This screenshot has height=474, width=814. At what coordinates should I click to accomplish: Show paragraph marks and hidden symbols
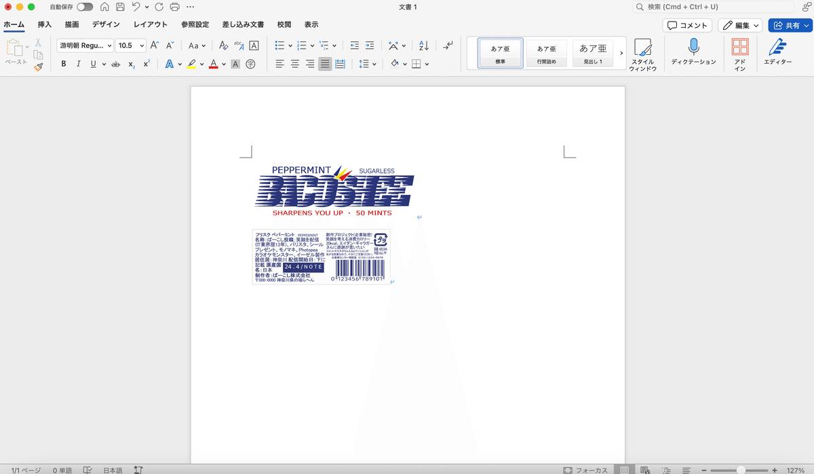point(448,45)
